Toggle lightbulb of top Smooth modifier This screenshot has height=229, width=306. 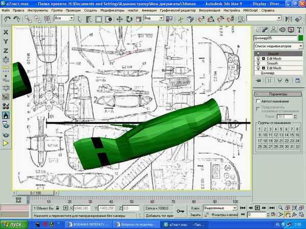coord(258,53)
